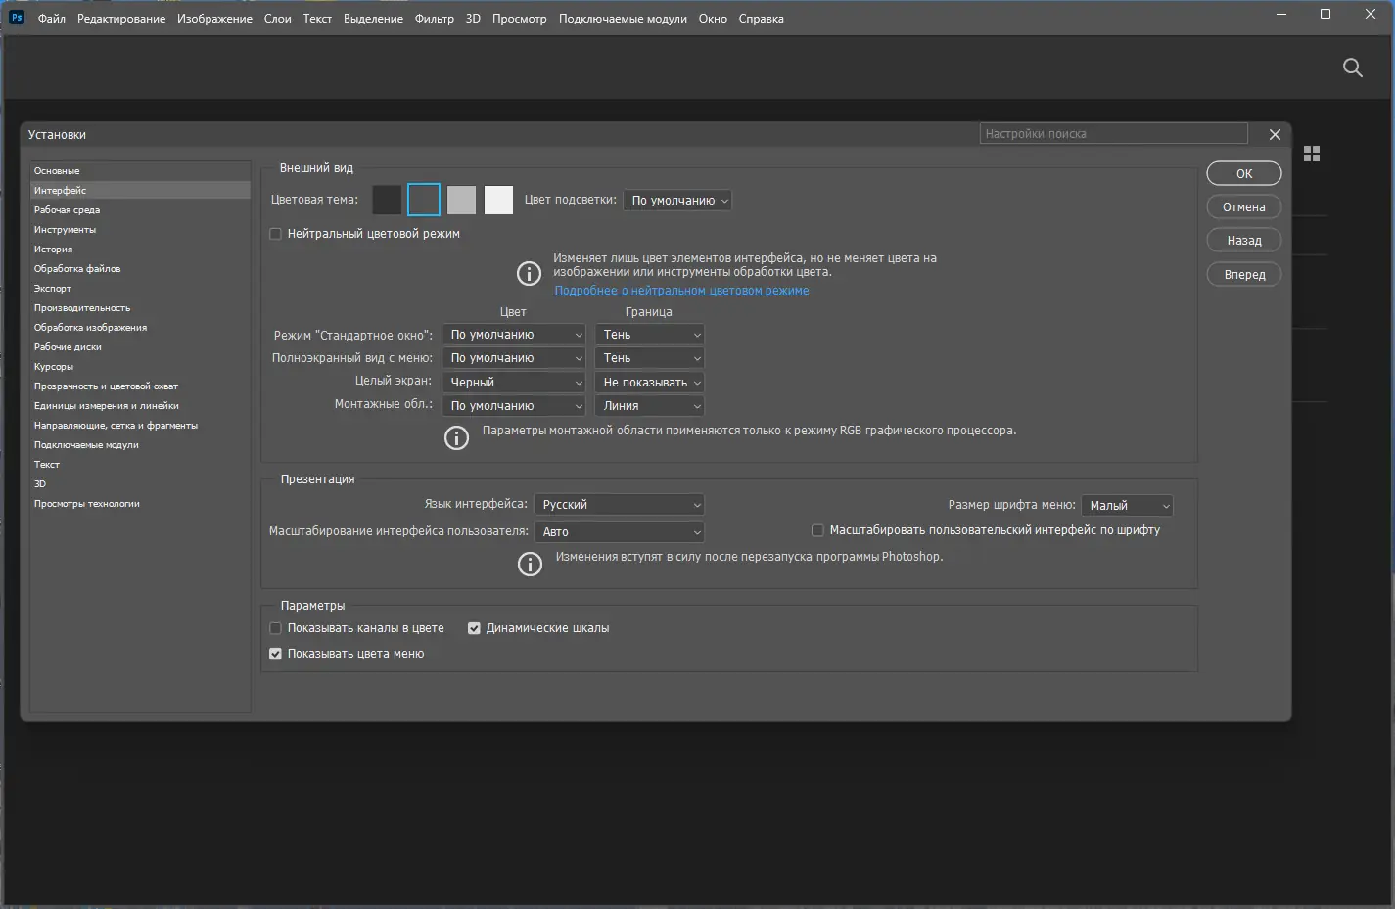Open Монтажные обл. color dropdown

point(515,406)
